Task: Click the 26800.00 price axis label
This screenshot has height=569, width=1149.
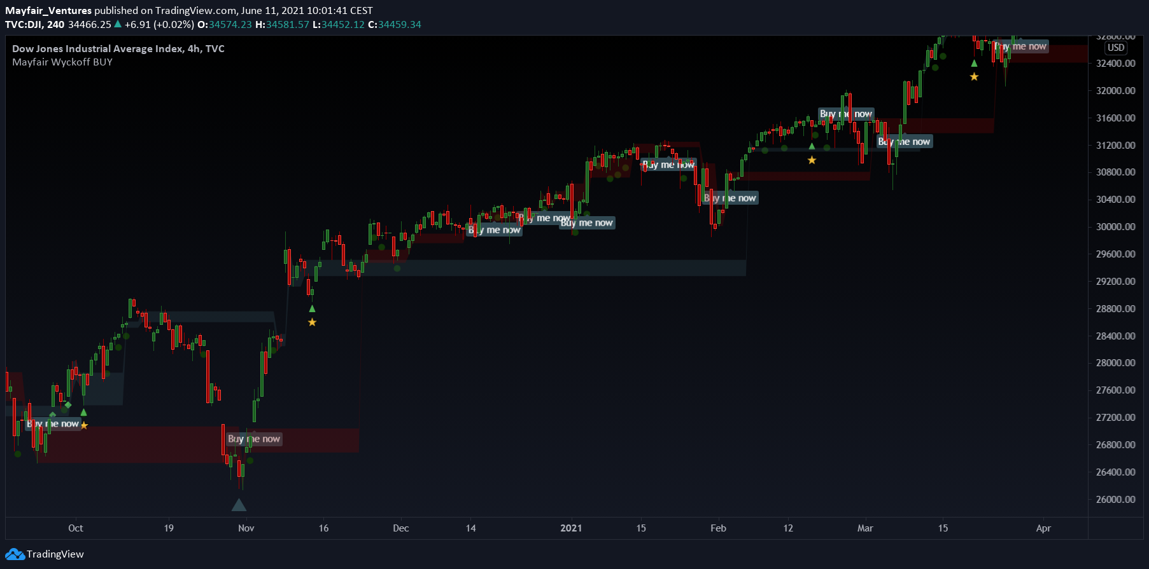Action: [1115, 444]
